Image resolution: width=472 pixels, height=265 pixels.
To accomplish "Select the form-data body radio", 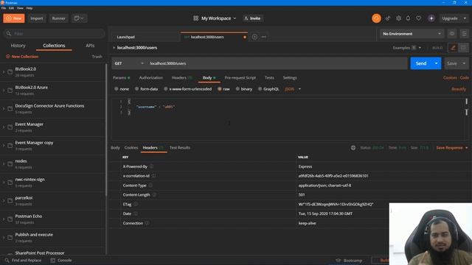I will (136, 89).
